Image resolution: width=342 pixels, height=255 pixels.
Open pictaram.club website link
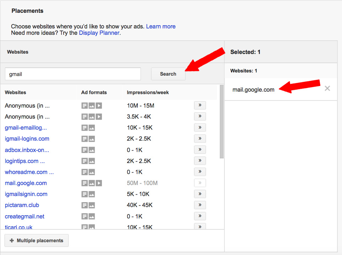22,205
